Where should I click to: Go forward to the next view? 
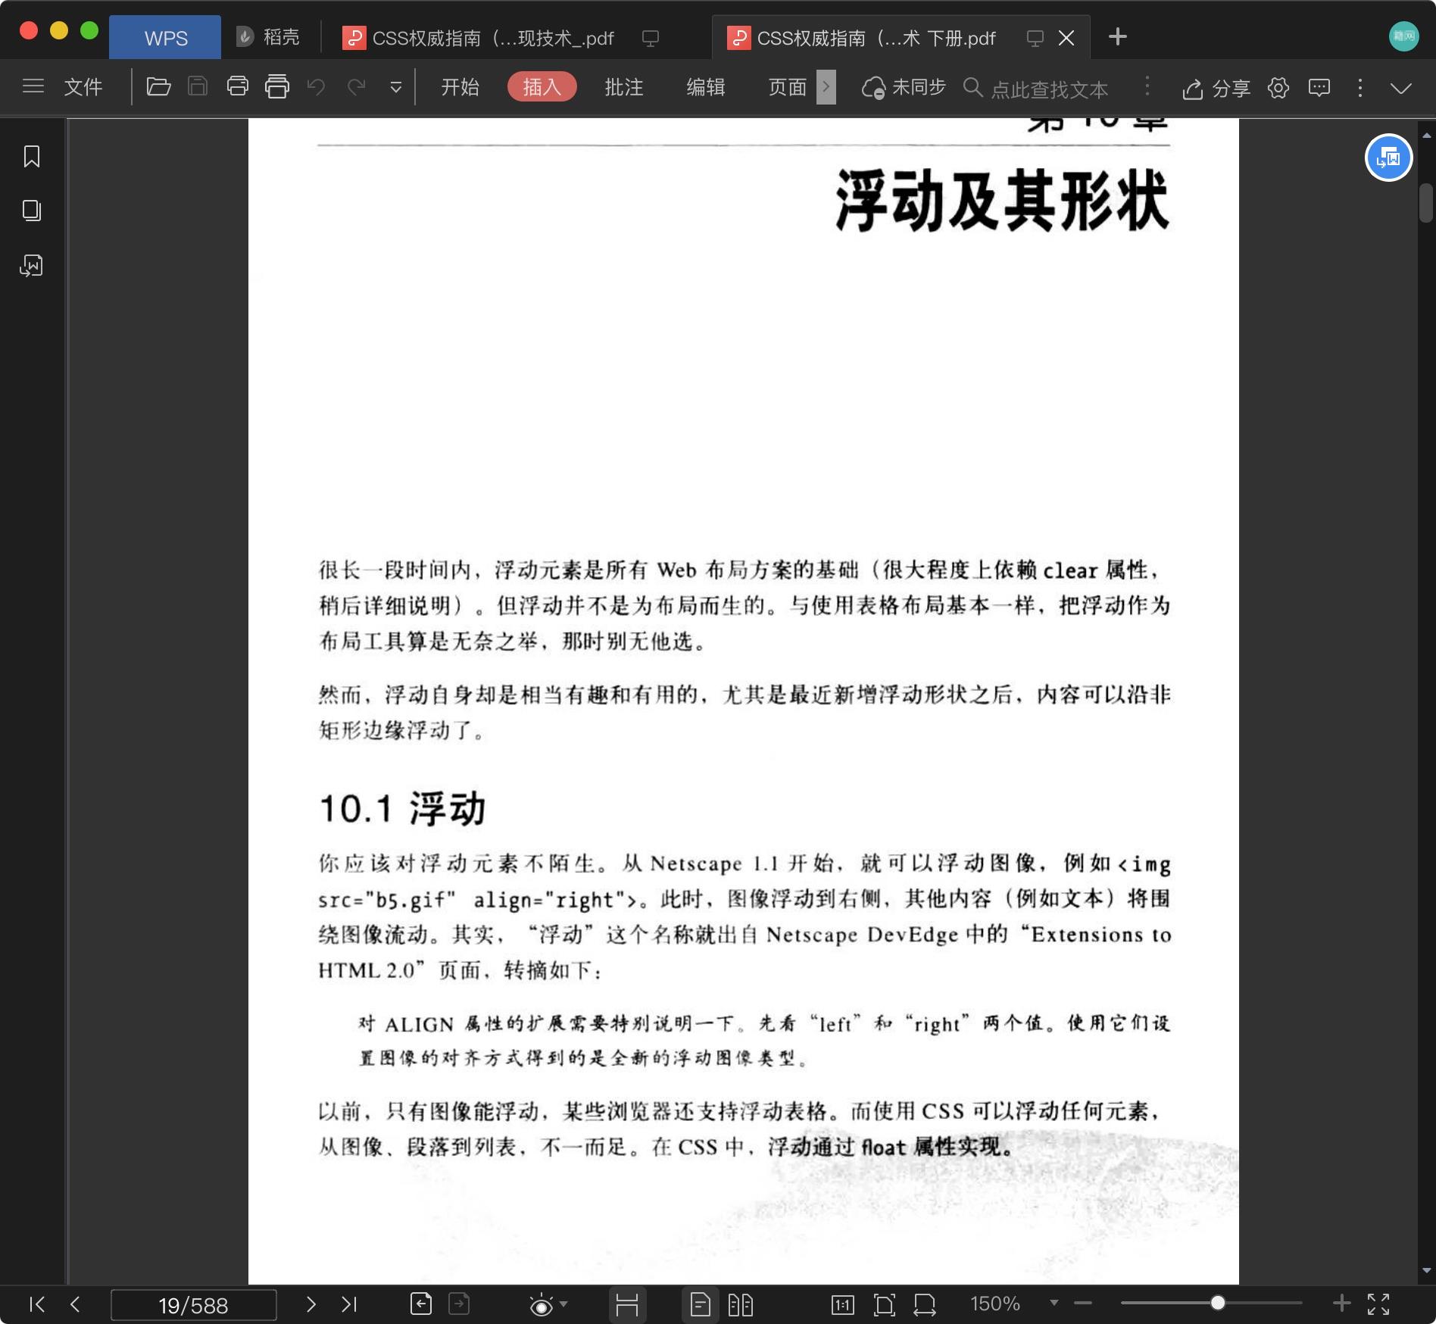click(x=459, y=1304)
